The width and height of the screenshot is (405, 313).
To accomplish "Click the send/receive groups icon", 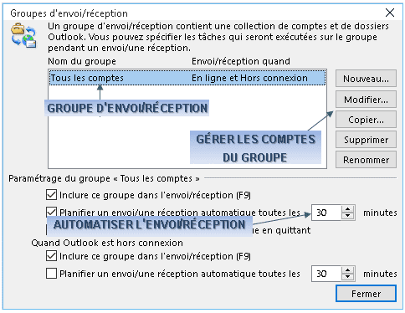I will (23, 35).
